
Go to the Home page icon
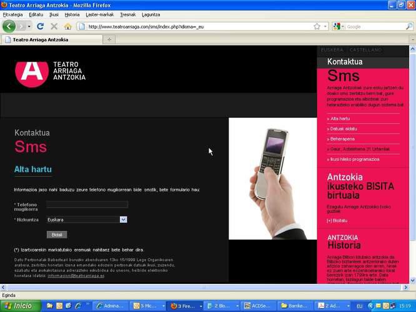(67, 26)
